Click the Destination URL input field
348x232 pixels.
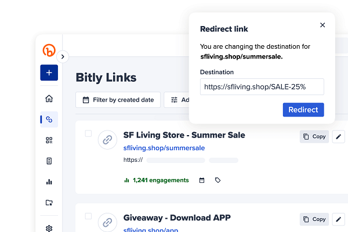coord(262,87)
